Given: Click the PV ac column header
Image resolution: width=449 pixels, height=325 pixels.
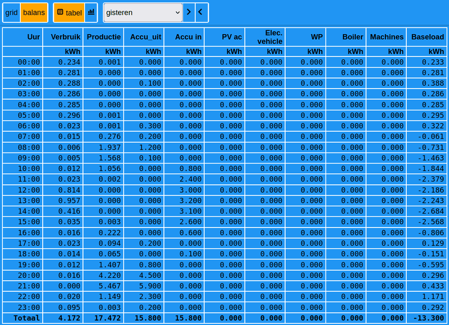Looking at the screenshot, I should 224,37.
